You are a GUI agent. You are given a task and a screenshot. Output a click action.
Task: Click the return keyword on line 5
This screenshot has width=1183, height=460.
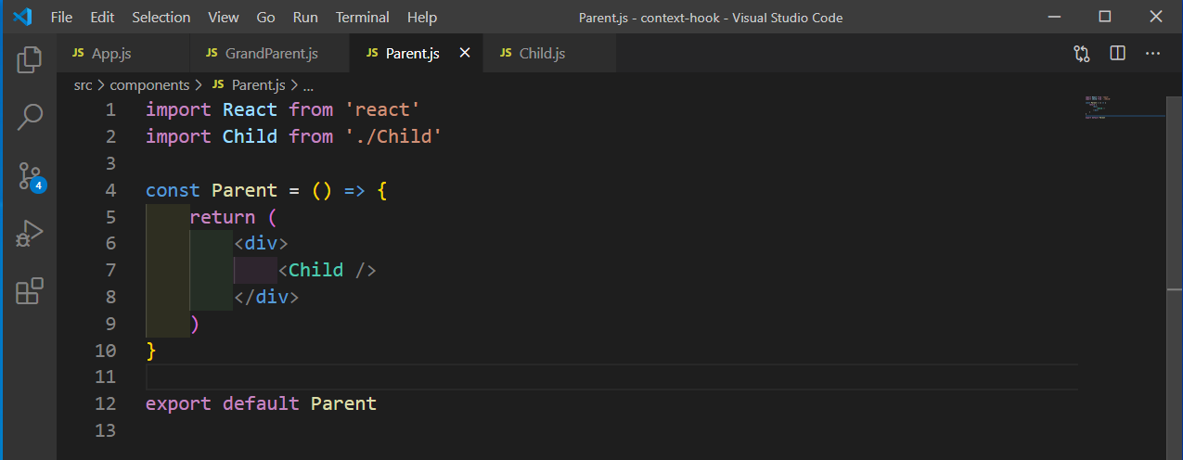pyautogui.click(x=222, y=217)
